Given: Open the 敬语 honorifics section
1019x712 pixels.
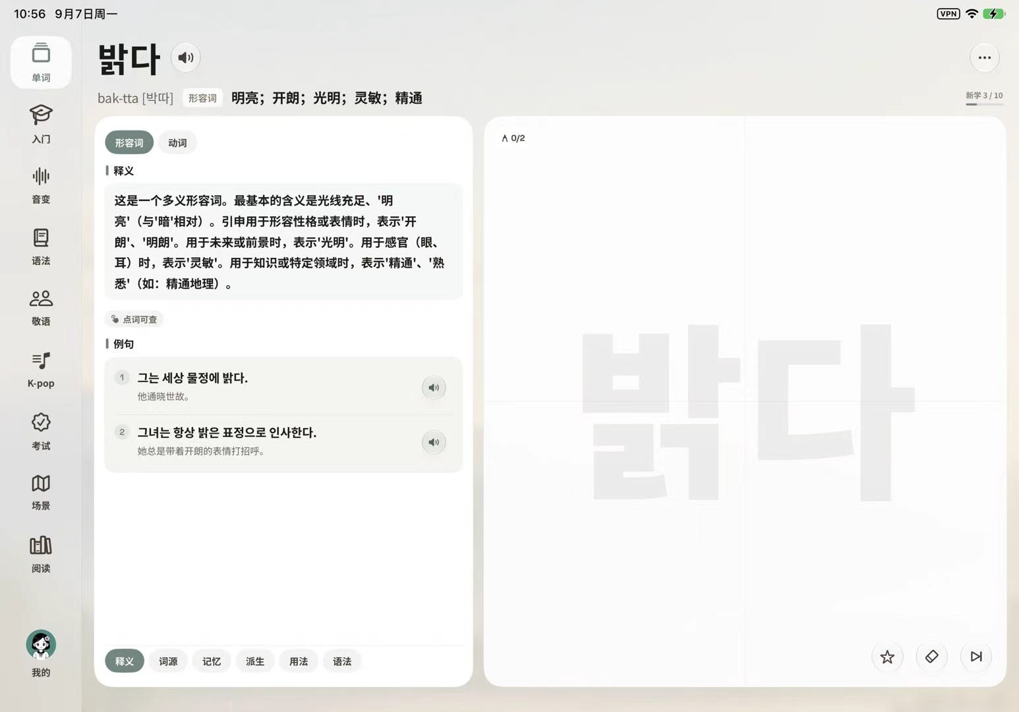Looking at the screenshot, I should [41, 307].
